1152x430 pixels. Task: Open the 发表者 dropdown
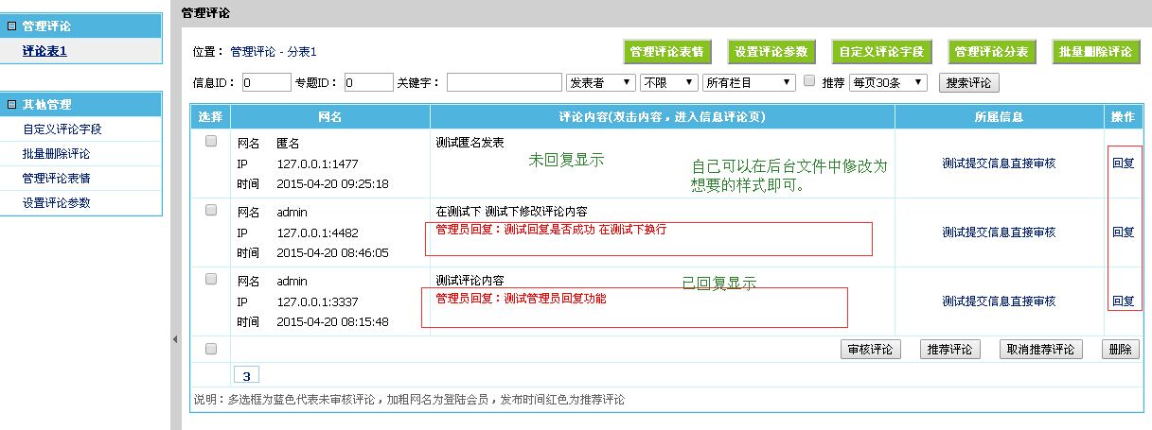pos(600,82)
